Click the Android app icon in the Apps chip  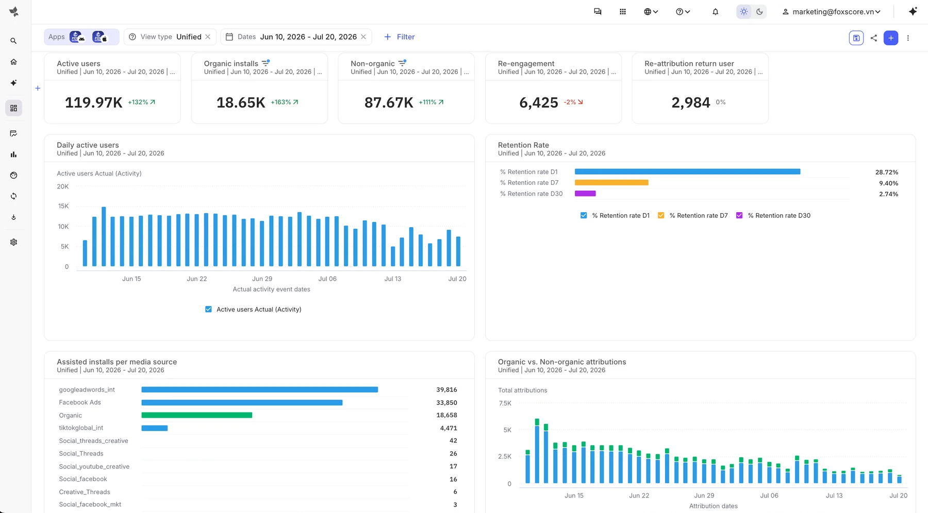pos(77,37)
